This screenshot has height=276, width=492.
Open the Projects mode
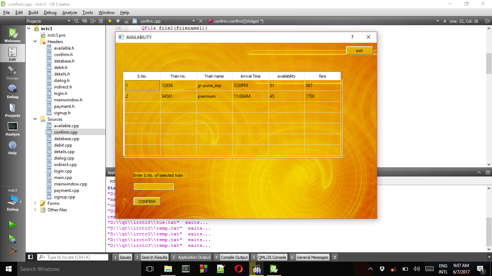pyautogui.click(x=13, y=110)
